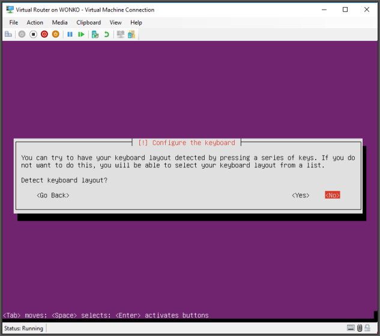
Task: Click the virtual machine window title icon
Action: click(10, 10)
